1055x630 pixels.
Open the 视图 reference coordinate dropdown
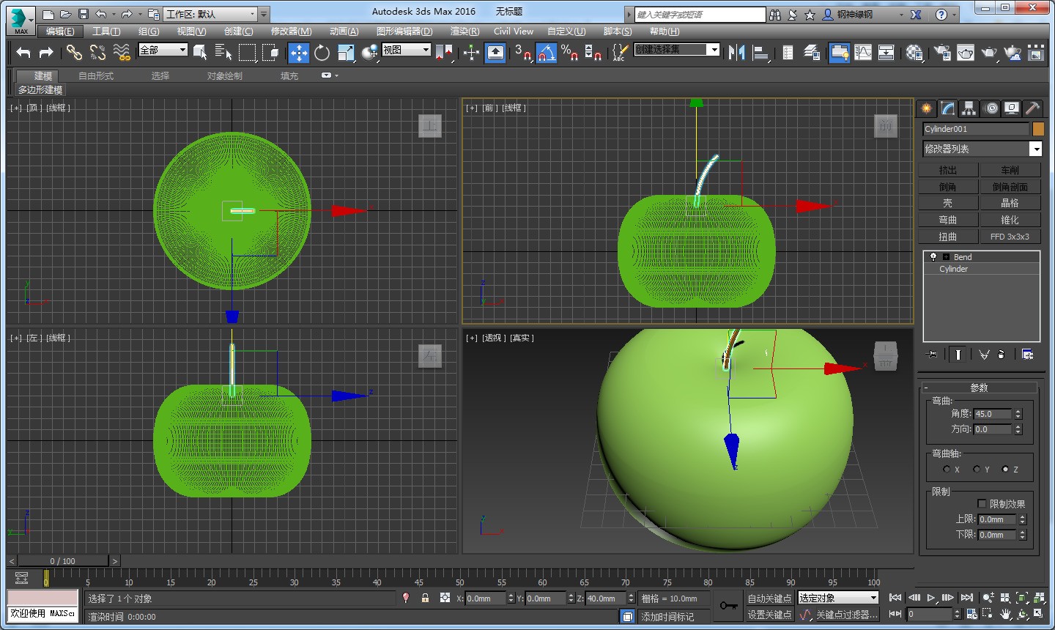pyautogui.click(x=406, y=50)
